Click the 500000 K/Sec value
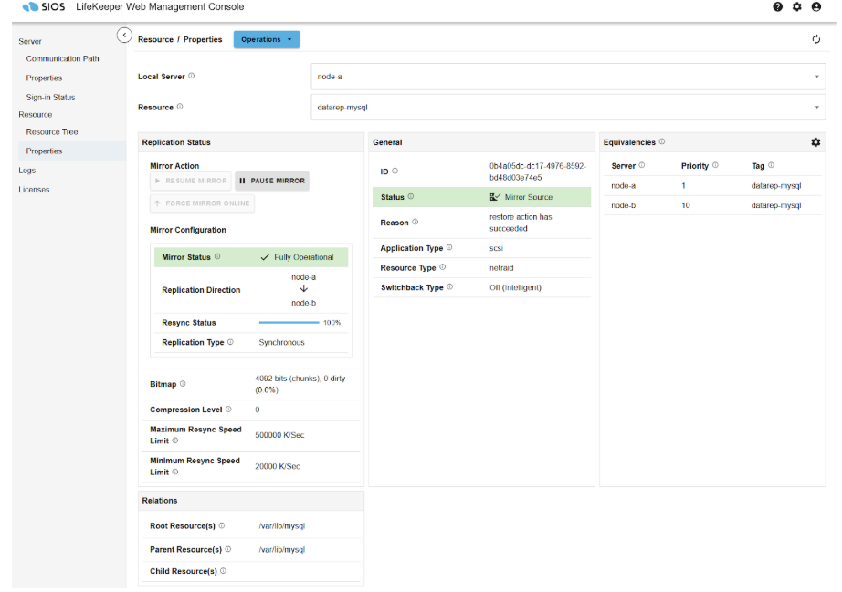This screenshot has width=842, height=592. (x=279, y=435)
